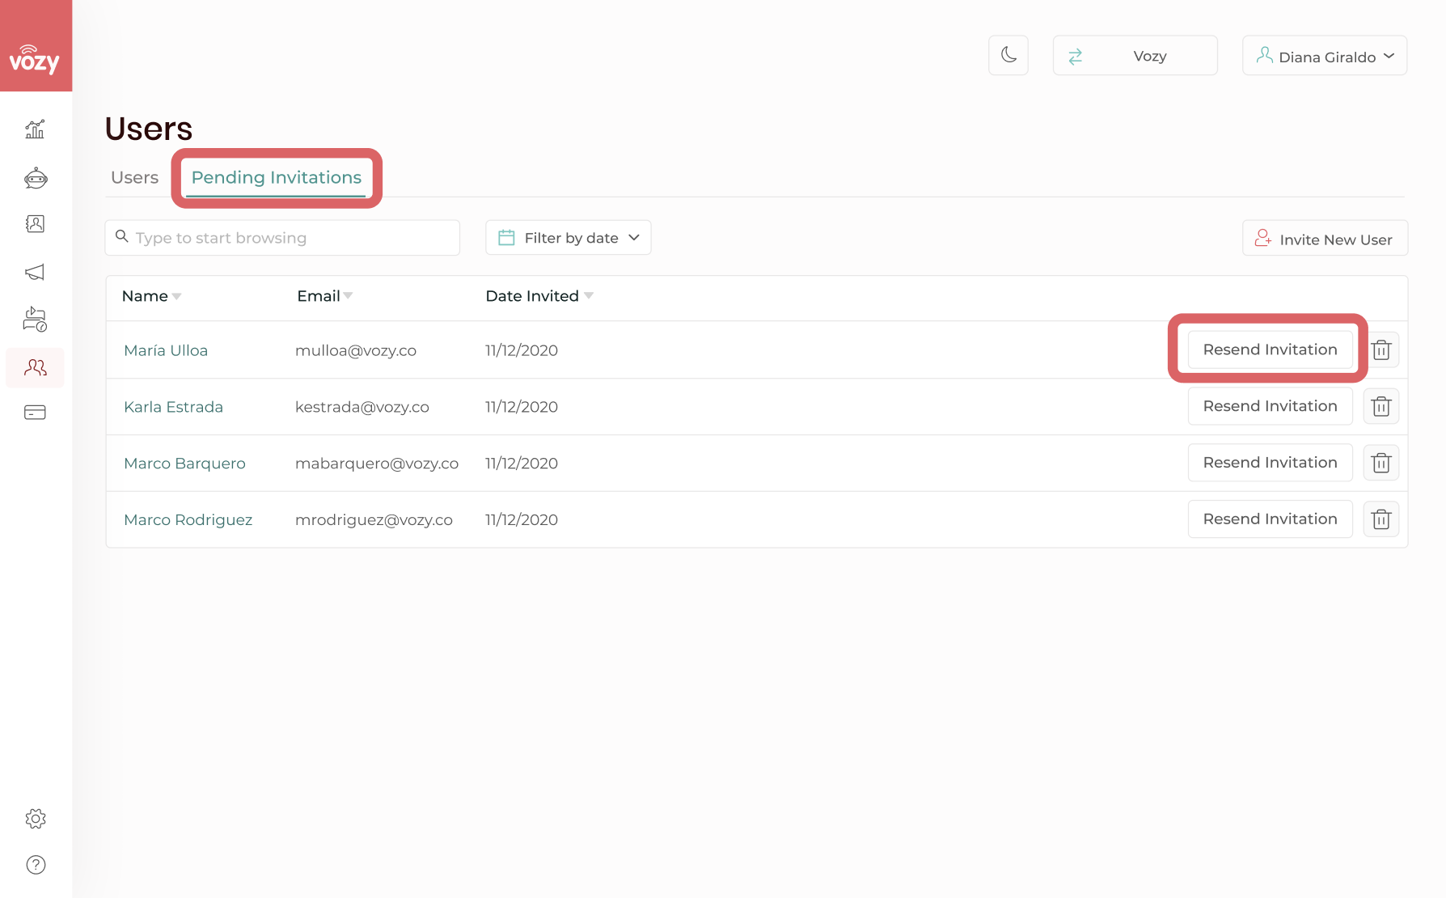Screen dimensions: 1446x898
Task: Delete Karla Estrada's invitation with trash icon
Action: [x=1381, y=406]
